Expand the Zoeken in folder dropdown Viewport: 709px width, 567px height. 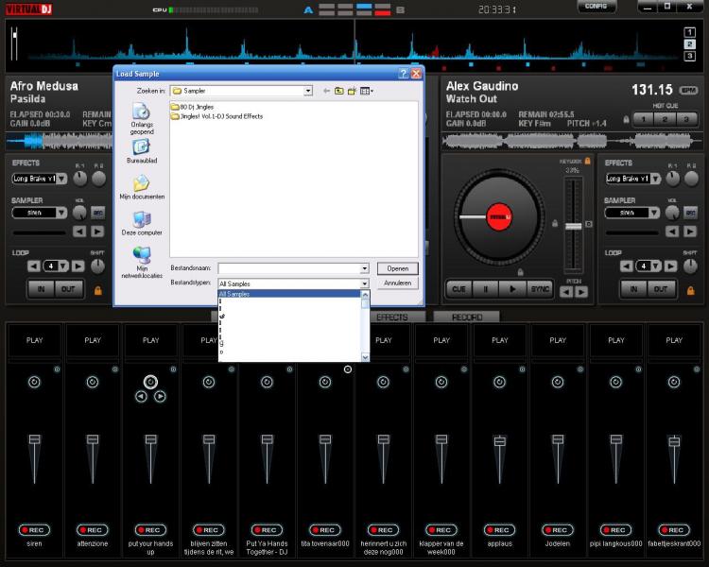(x=308, y=91)
